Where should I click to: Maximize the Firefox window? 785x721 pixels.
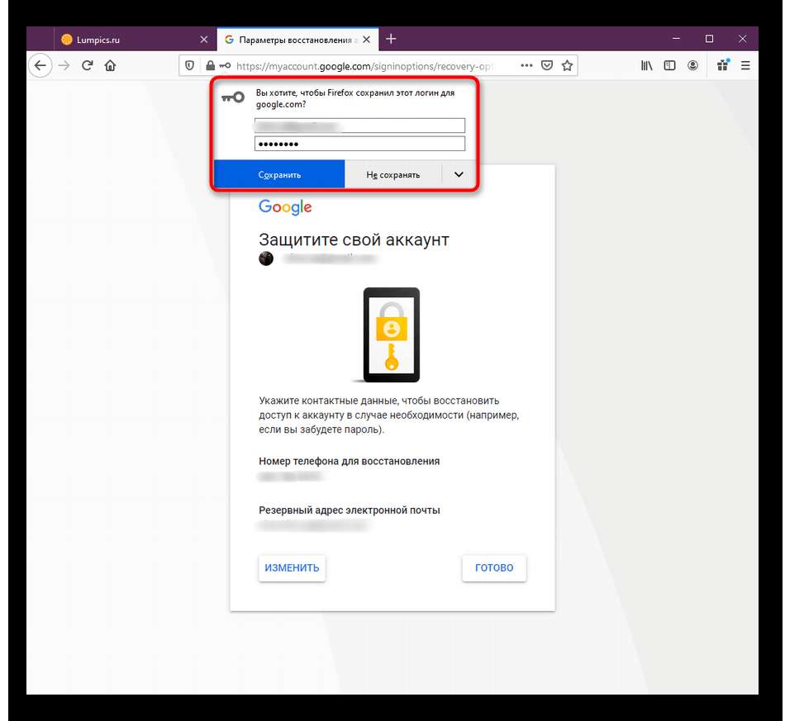tap(710, 39)
